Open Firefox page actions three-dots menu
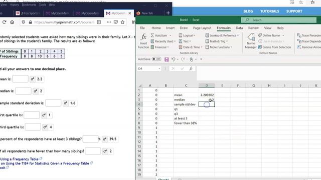Screen dimensions: 321x180 click(109, 22)
